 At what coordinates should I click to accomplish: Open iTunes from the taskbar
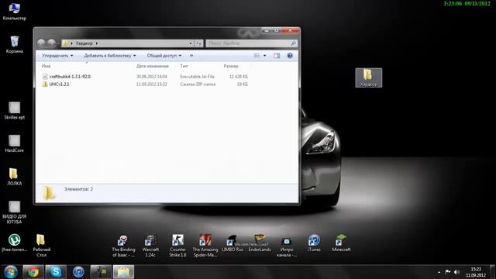click(x=78, y=272)
